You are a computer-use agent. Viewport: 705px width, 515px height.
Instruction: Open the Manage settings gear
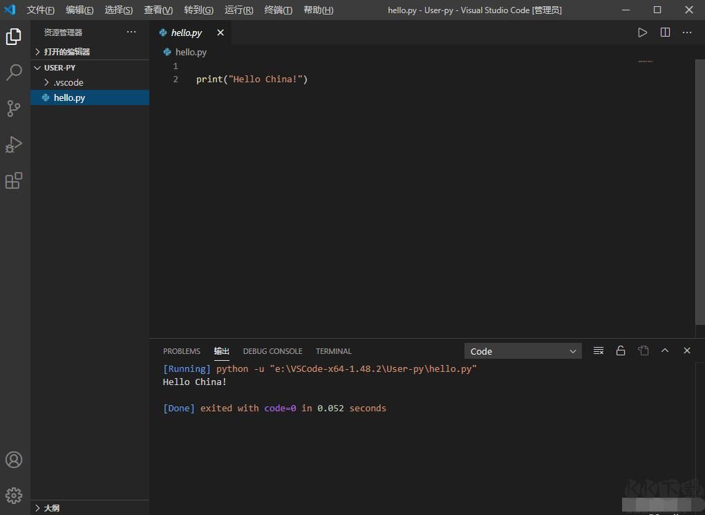(x=15, y=495)
